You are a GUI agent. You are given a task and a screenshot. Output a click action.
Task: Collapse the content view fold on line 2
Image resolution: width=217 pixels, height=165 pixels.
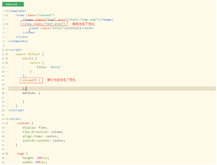point(7,15)
